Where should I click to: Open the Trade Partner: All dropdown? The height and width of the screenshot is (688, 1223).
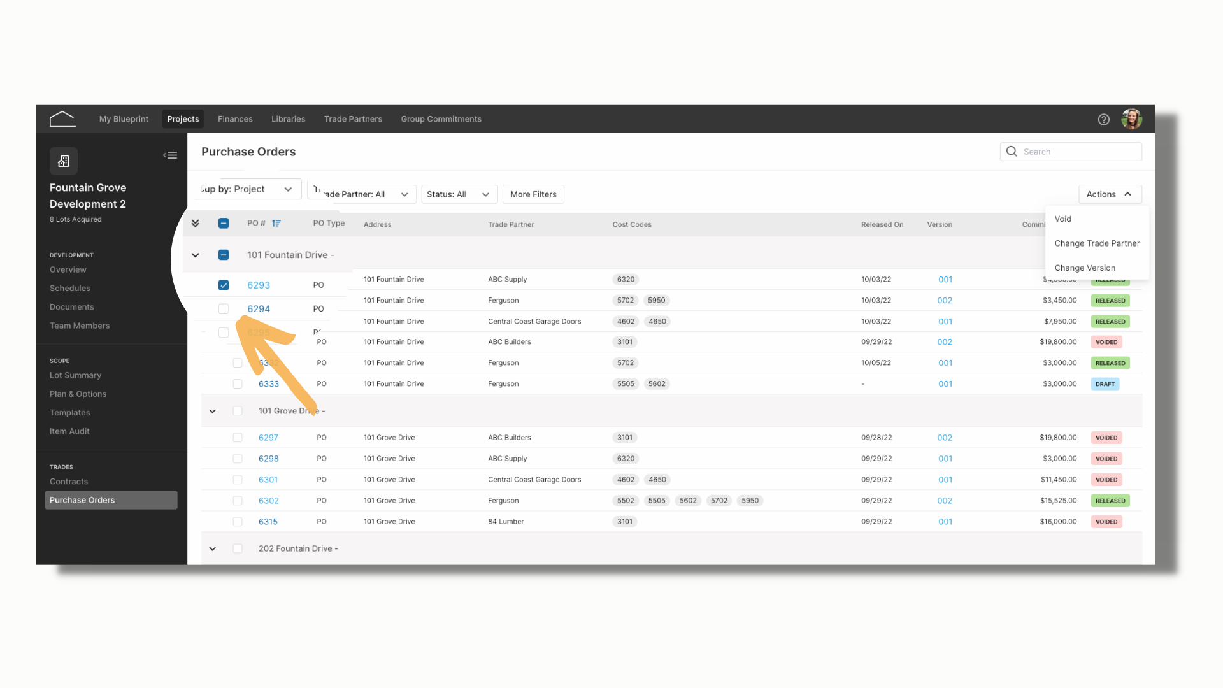[x=362, y=193]
